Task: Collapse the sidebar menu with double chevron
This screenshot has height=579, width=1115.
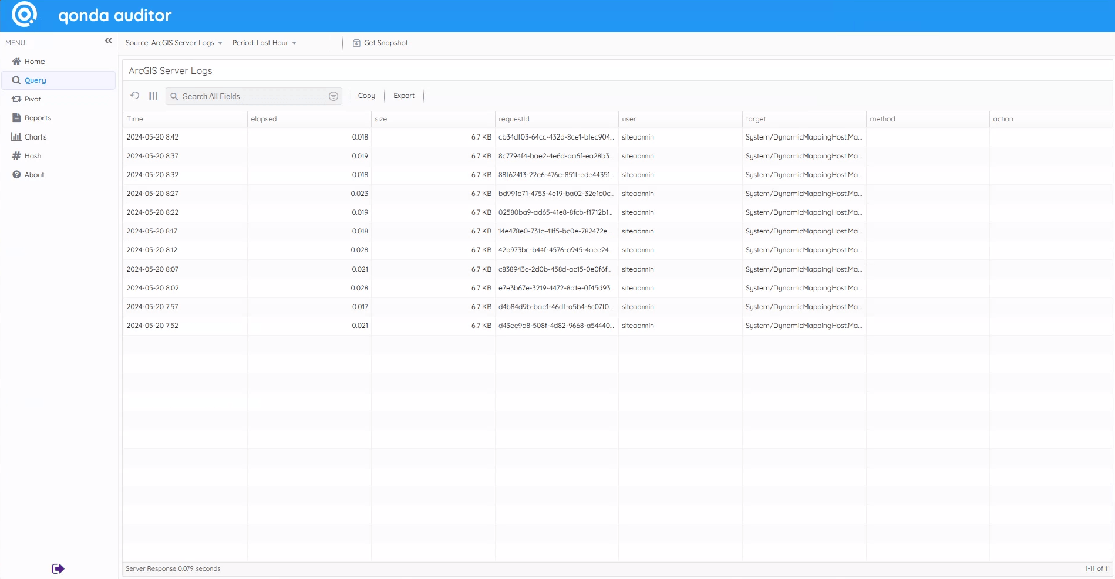Action: [108, 40]
